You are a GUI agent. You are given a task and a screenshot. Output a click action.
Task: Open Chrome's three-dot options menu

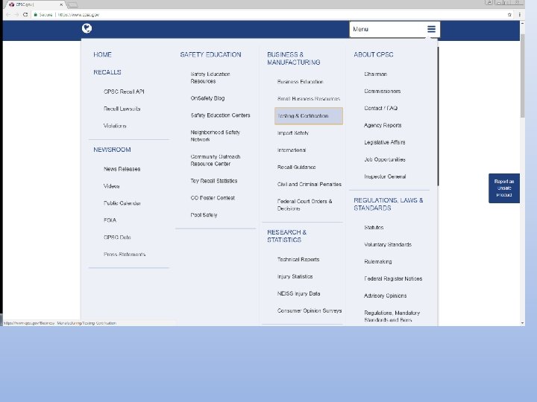pyautogui.click(x=519, y=15)
